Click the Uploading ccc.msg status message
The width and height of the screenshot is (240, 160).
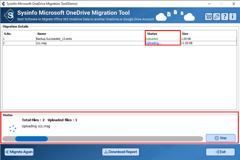click(36, 126)
